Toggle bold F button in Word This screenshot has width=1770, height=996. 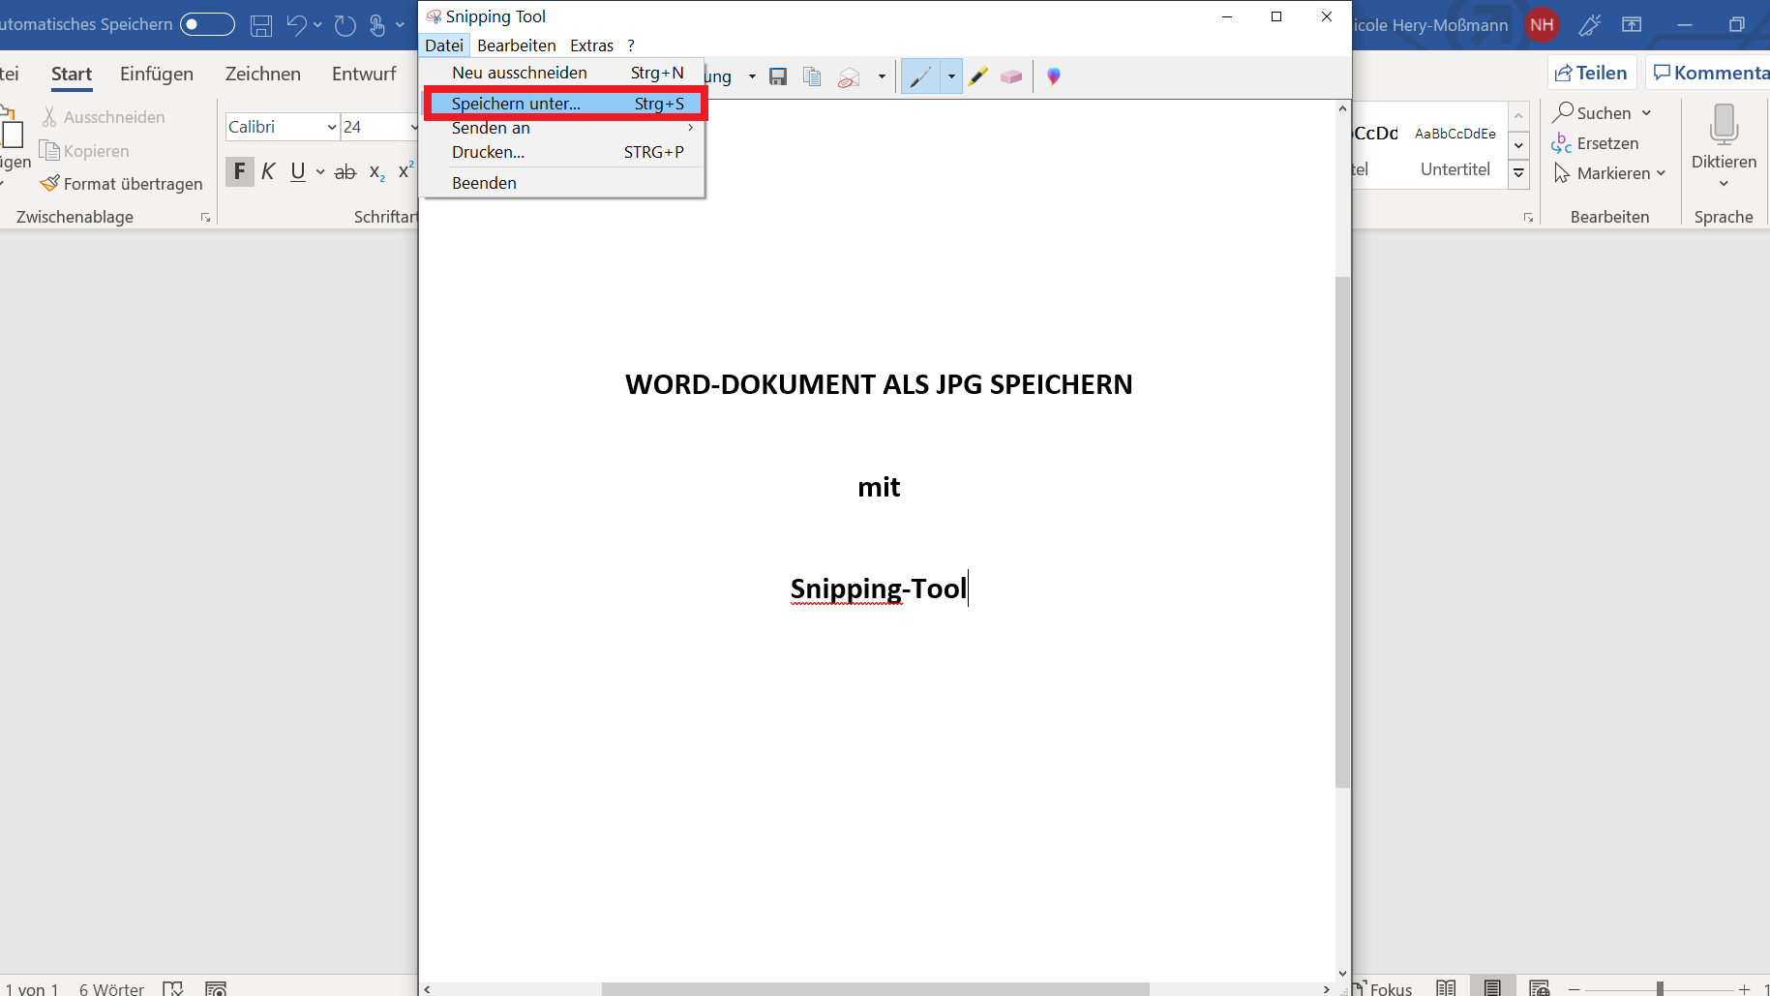coord(240,171)
